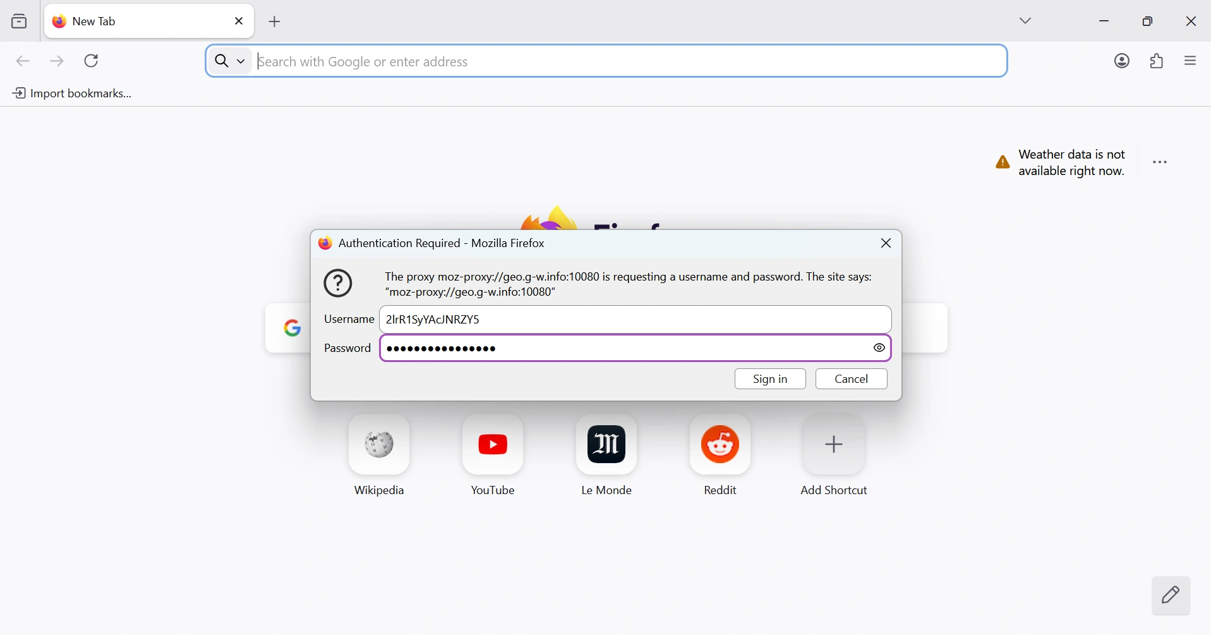The height and width of the screenshot is (635, 1211).
Task: Open the Reddit shortcut tile
Action: (x=720, y=445)
